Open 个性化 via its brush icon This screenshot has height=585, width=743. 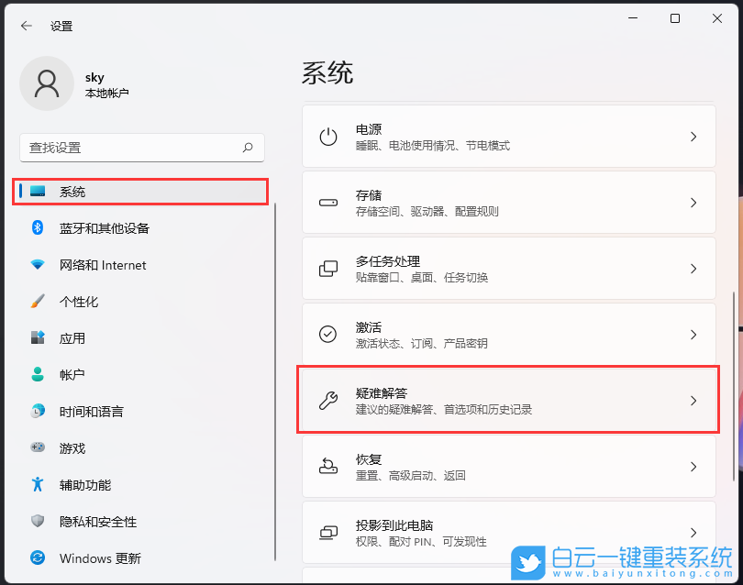click(x=38, y=302)
